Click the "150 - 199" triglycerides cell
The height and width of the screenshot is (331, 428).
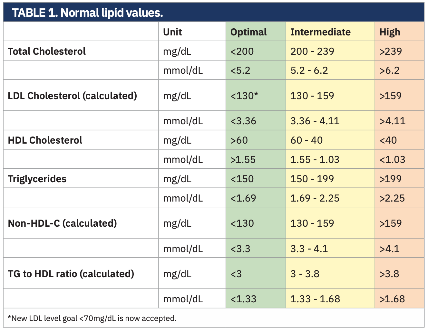tap(312, 179)
